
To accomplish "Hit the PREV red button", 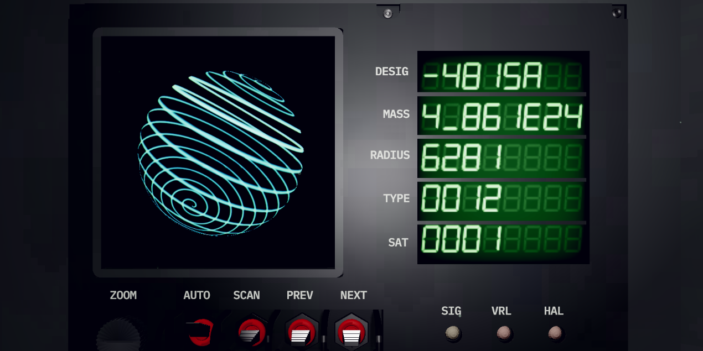I will tap(301, 332).
